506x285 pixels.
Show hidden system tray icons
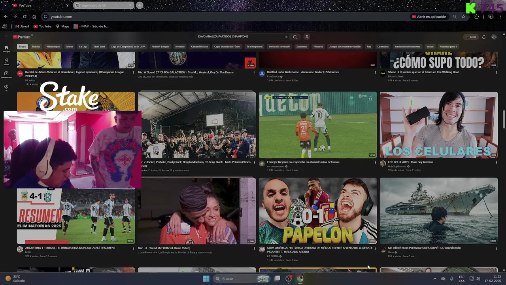434,279
